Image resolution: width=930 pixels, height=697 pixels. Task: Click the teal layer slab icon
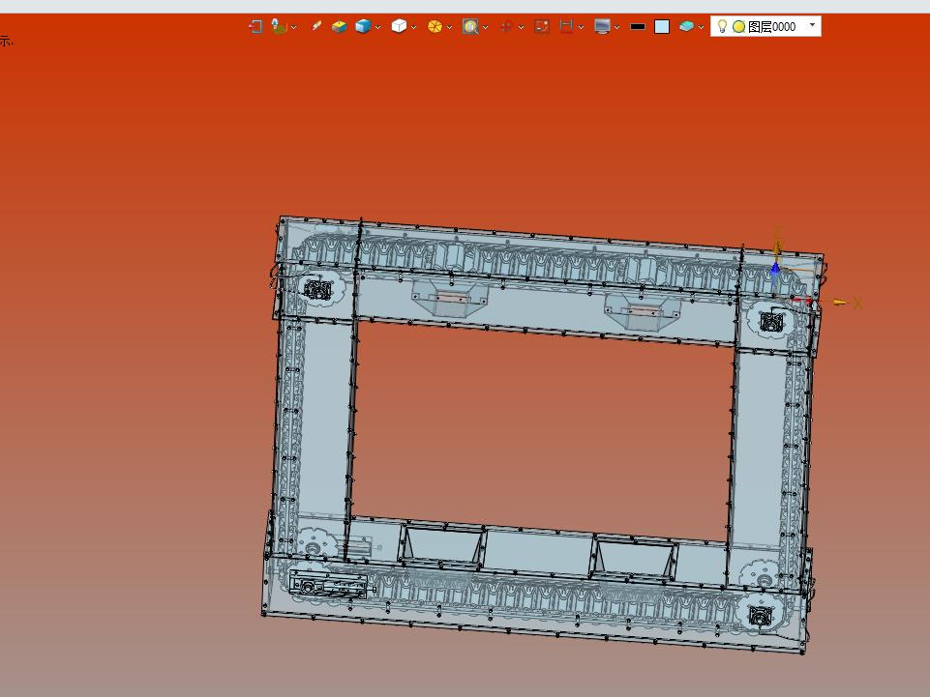click(x=686, y=27)
